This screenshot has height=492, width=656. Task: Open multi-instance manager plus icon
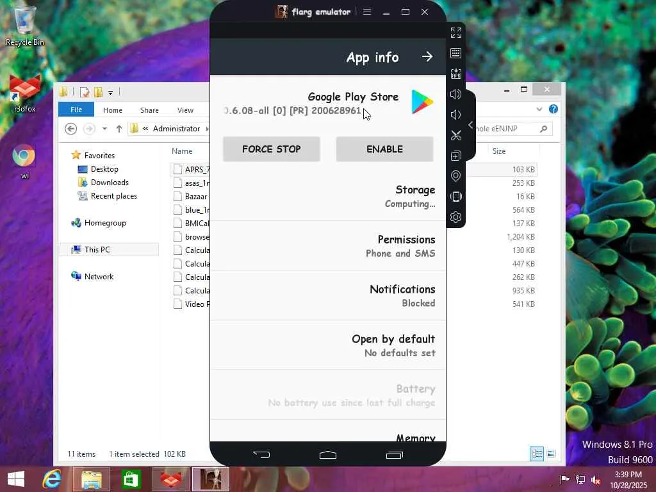point(455,156)
